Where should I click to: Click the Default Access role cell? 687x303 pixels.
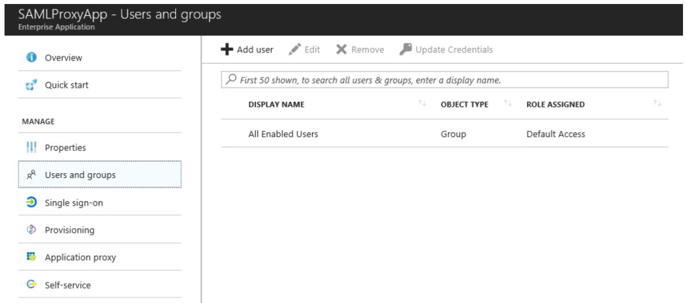[556, 134]
